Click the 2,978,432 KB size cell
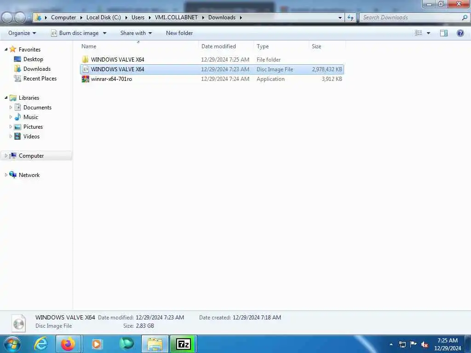This screenshot has width=471, height=353. click(327, 69)
